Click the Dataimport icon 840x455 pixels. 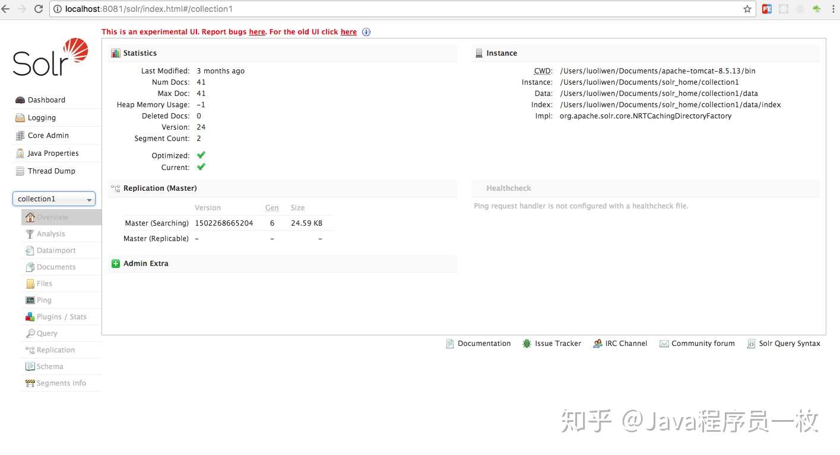[x=30, y=251]
